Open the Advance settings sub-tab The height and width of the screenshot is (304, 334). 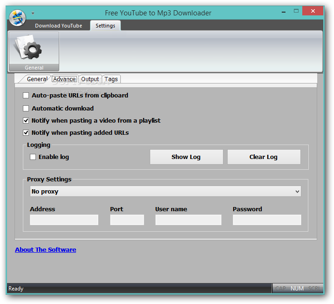tap(64, 79)
